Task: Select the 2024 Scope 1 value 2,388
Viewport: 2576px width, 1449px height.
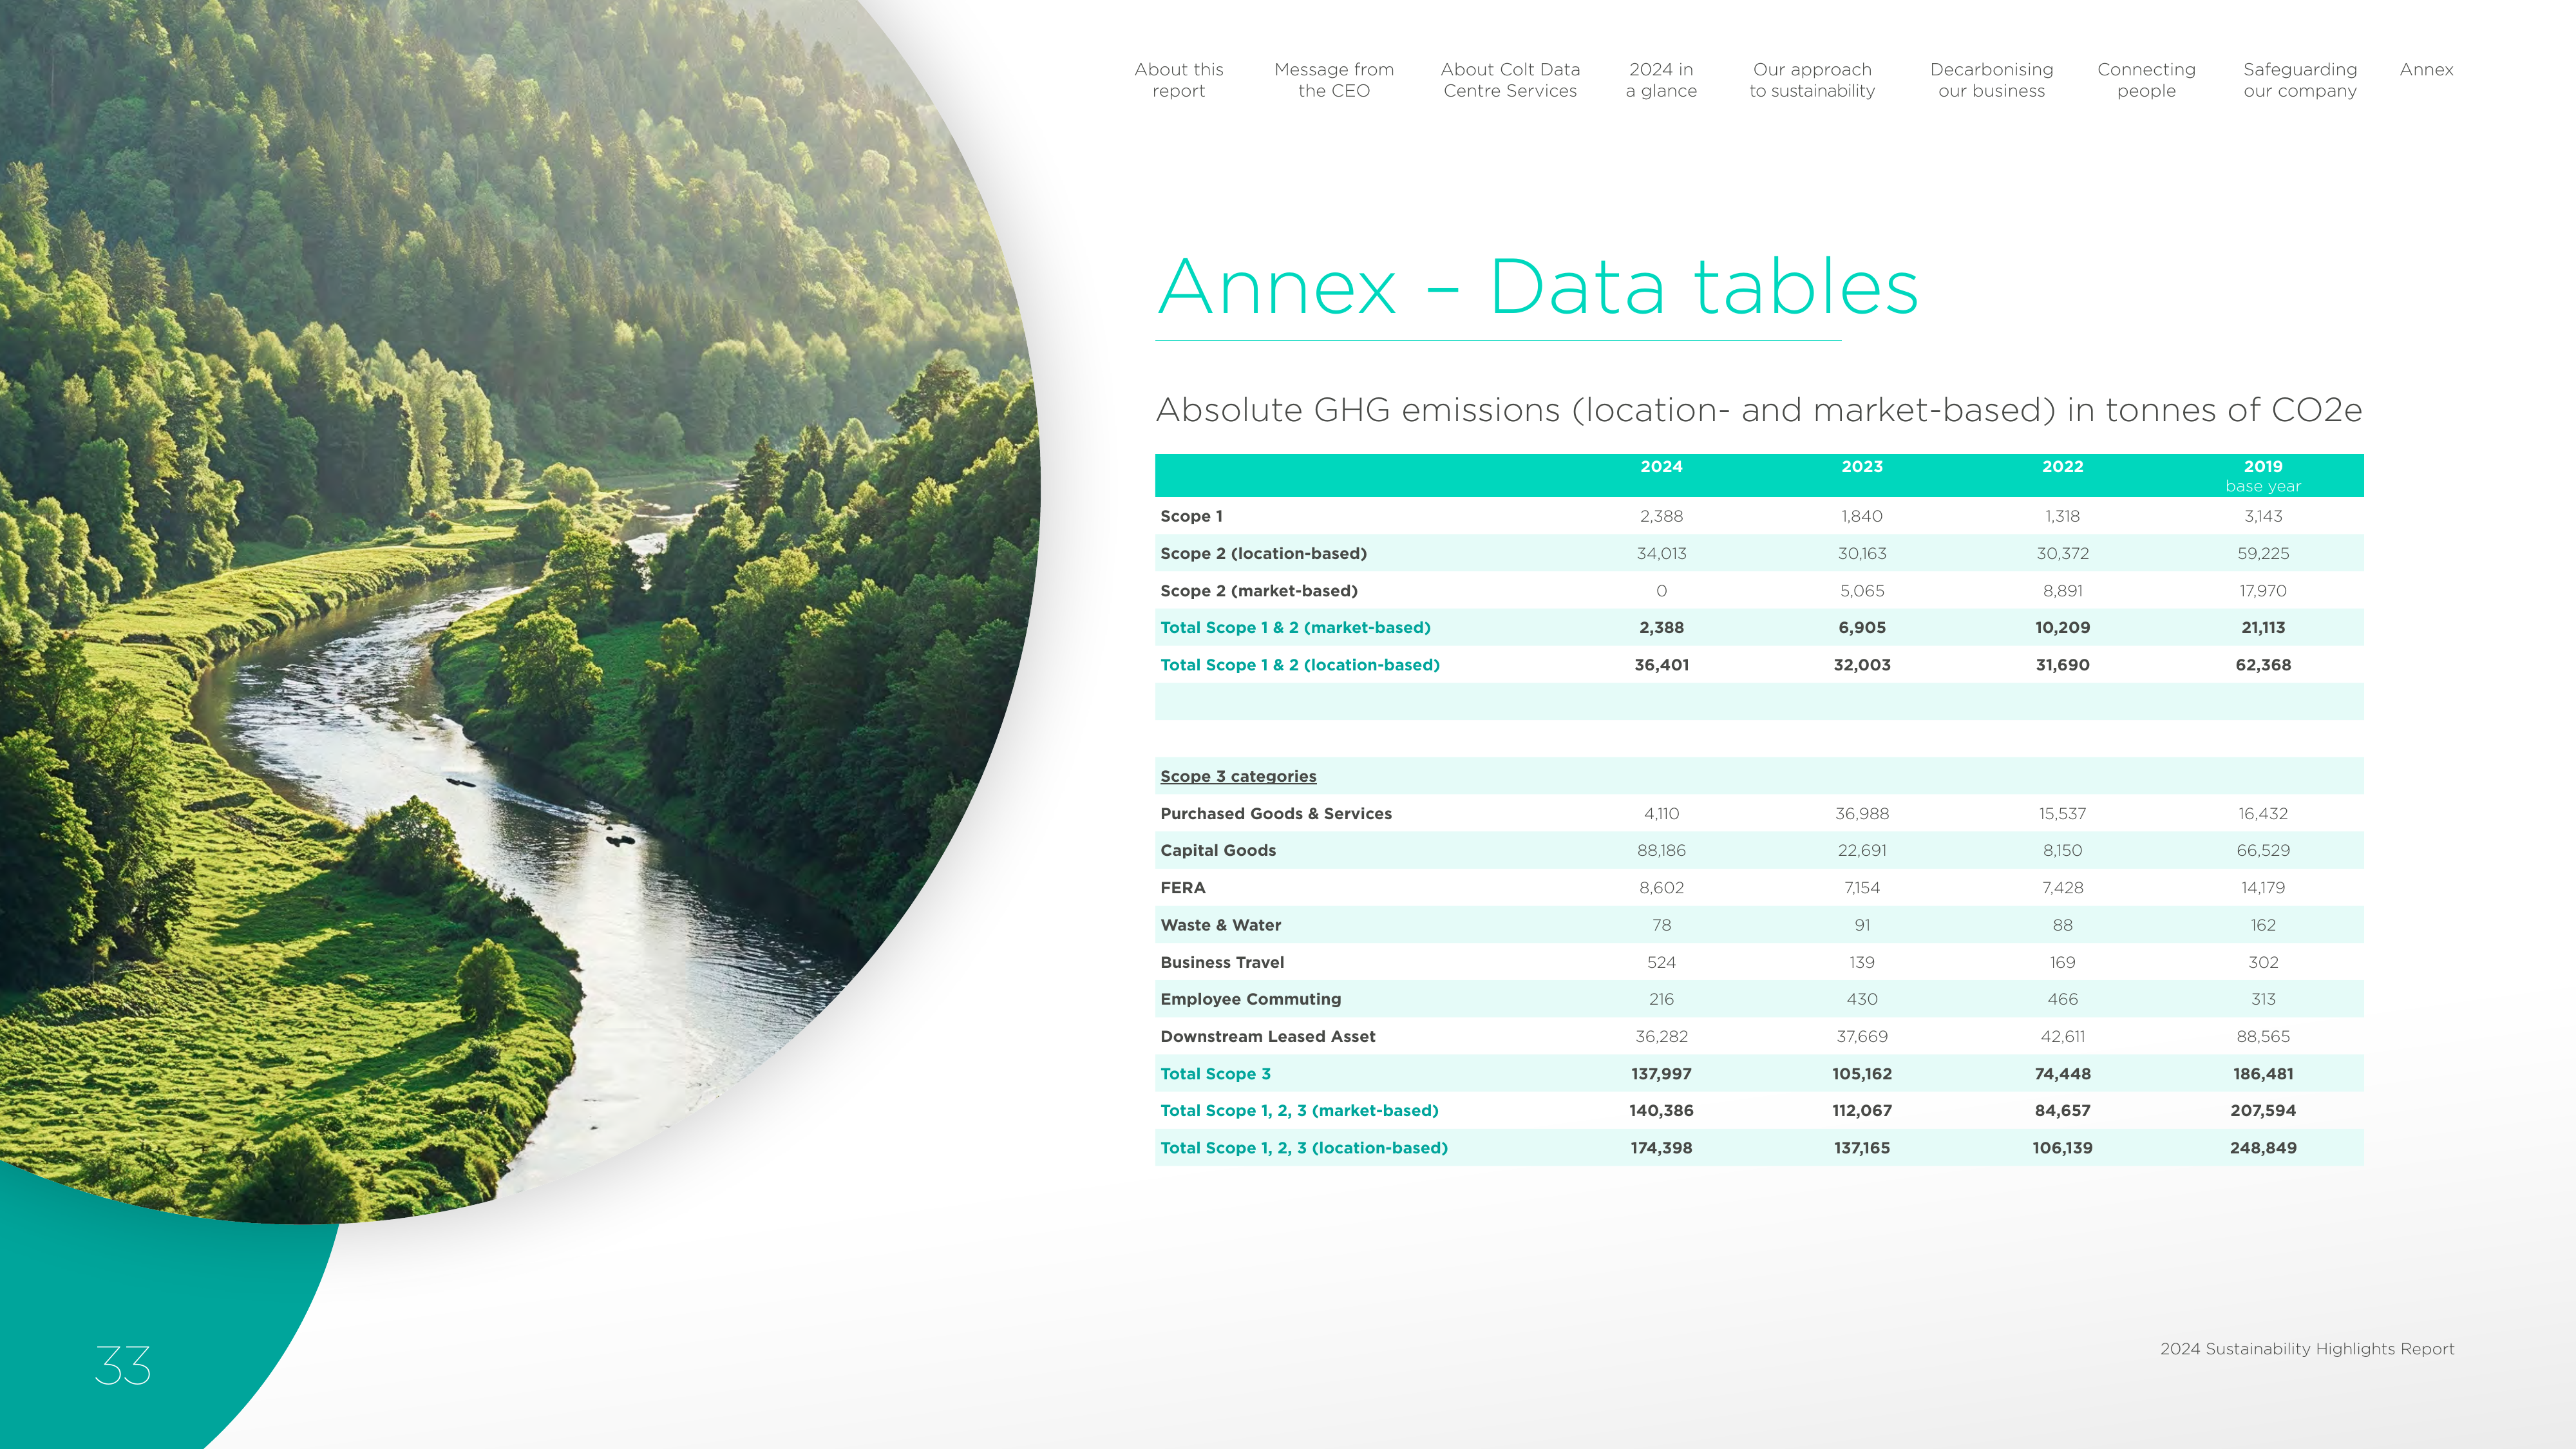Action: [x=1661, y=516]
